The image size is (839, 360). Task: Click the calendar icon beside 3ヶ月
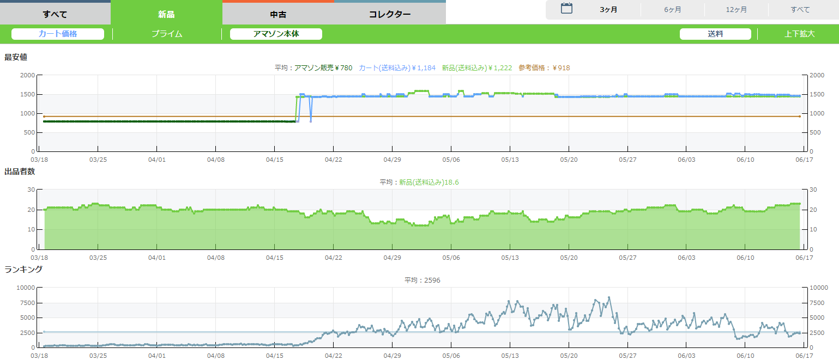coord(566,9)
